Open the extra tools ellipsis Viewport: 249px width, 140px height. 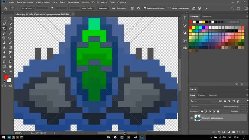coord(10,71)
